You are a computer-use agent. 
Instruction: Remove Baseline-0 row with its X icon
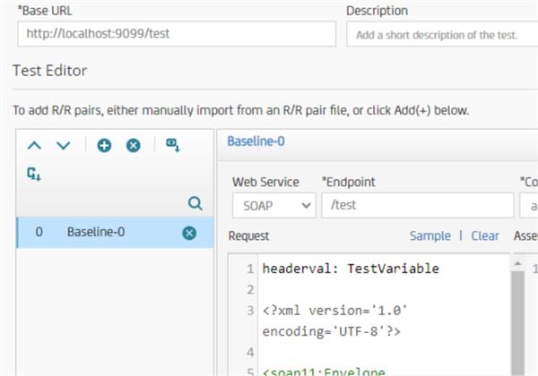[x=189, y=233]
